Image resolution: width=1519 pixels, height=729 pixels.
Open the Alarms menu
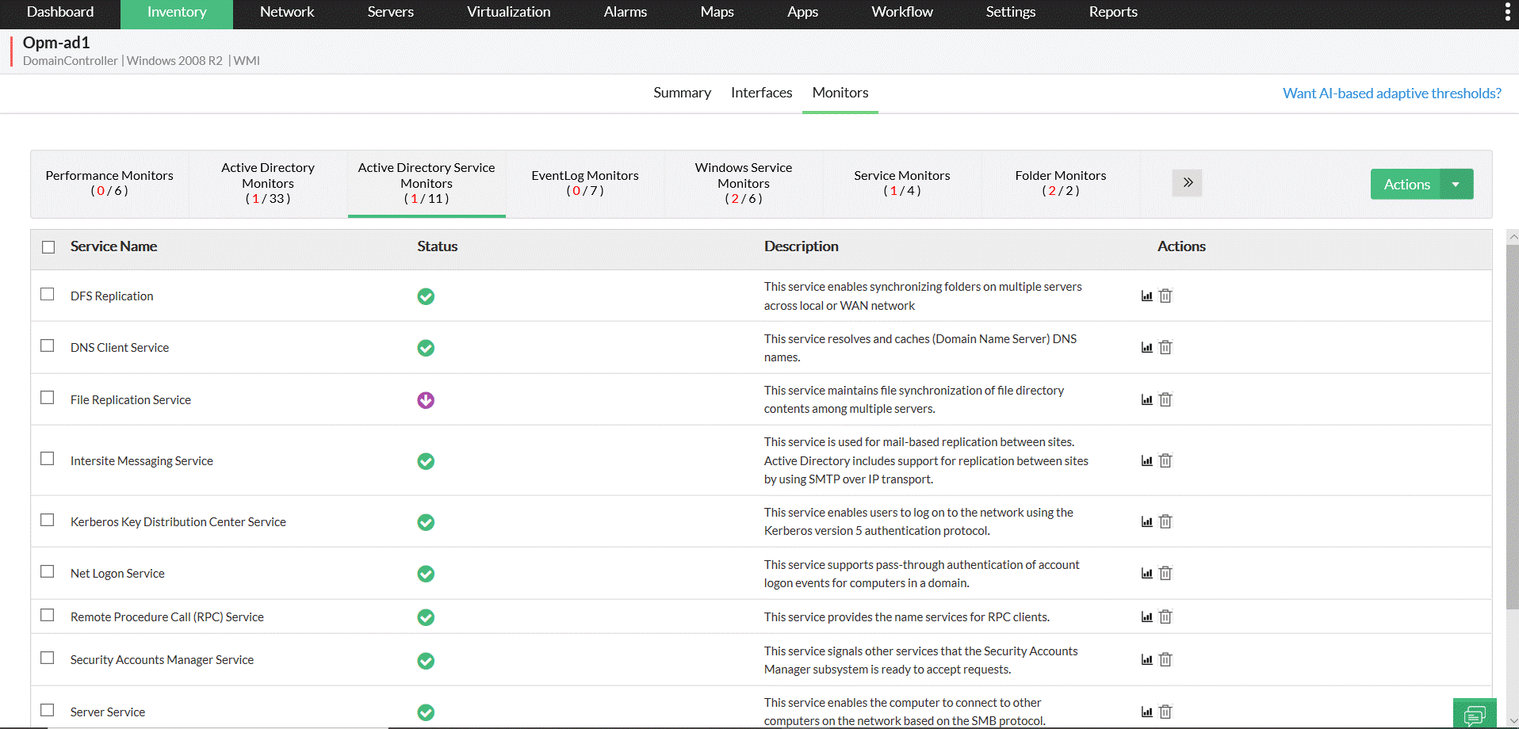click(x=625, y=12)
